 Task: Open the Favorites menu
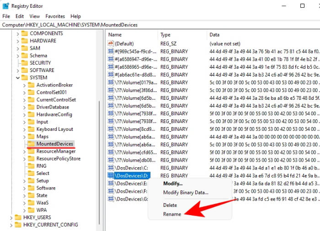coord(55,16)
